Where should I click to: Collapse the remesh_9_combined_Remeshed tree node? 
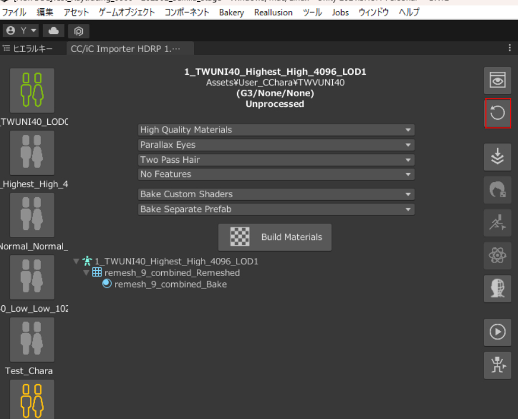coord(86,273)
